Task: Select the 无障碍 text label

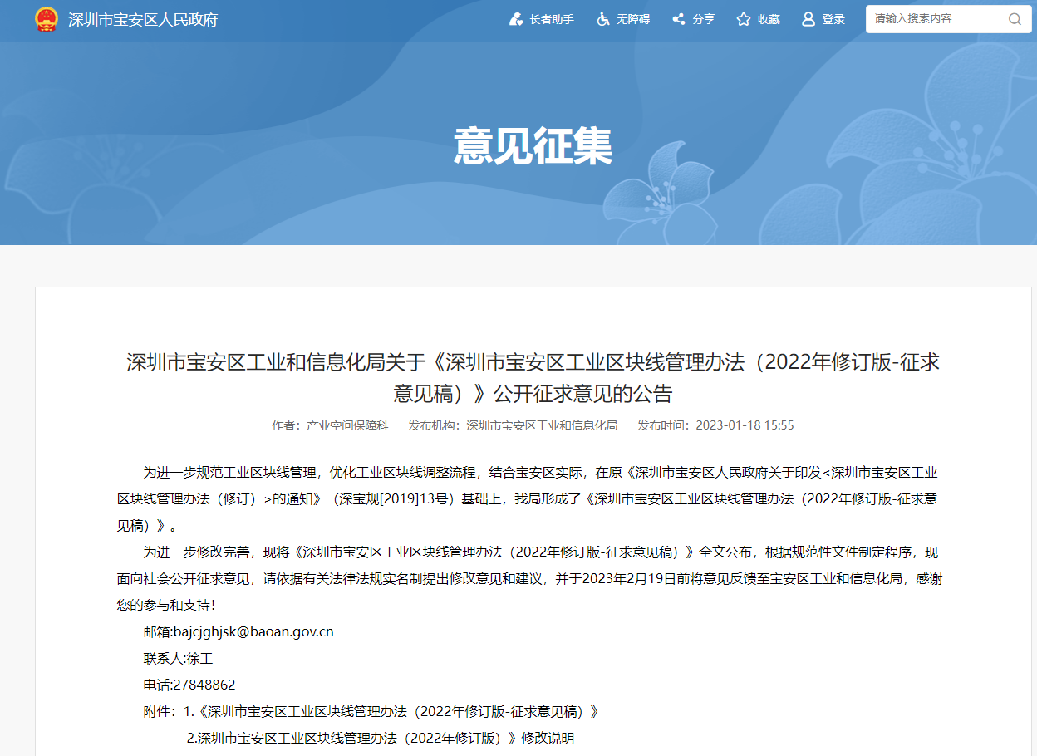Action: (x=633, y=19)
